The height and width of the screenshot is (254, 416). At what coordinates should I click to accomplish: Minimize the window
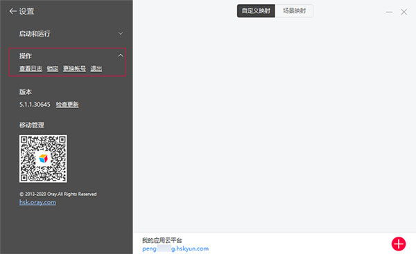[389, 12]
